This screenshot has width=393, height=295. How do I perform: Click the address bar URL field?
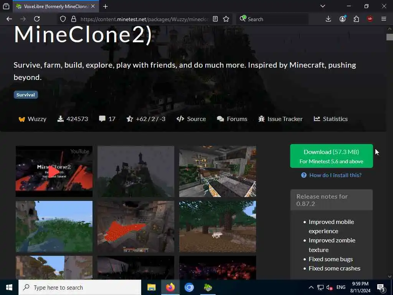[144, 19]
